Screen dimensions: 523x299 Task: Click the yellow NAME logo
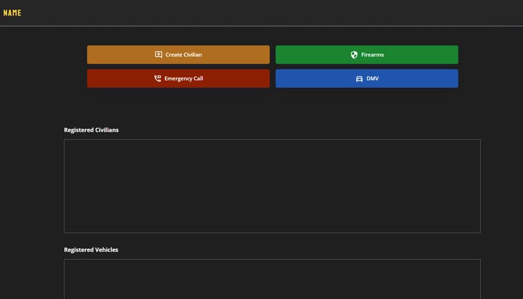tap(12, 13)
